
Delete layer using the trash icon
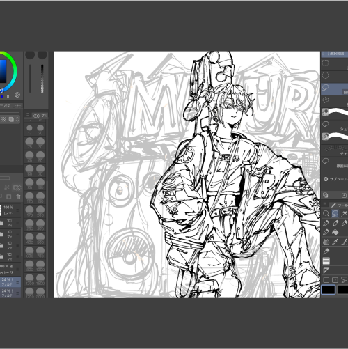point(18,197)
